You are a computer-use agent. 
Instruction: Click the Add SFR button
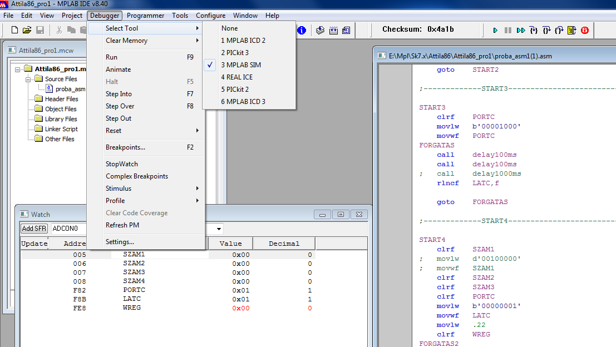point(34,229)
